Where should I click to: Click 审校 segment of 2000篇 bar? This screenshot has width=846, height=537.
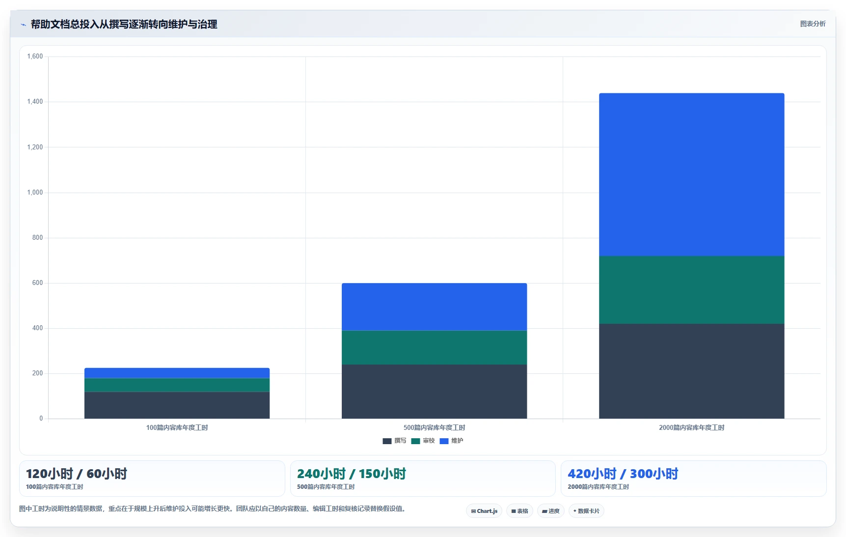(691, 290)
